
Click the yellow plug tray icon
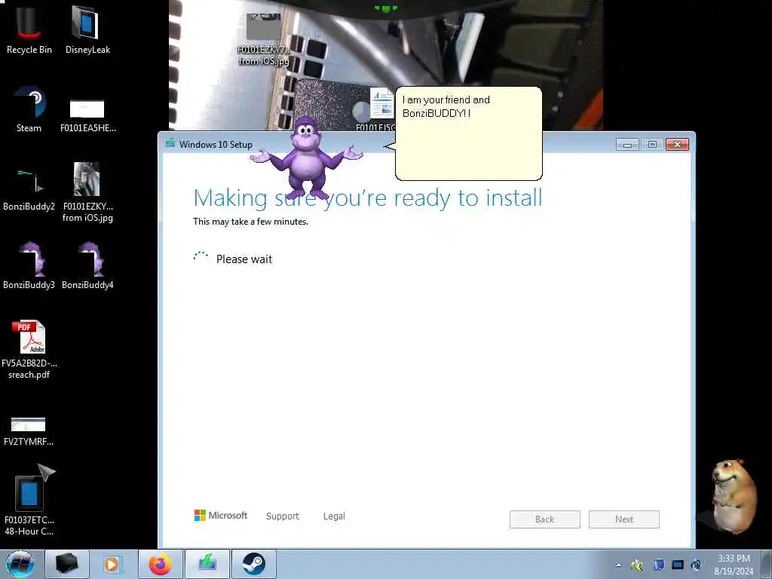637,565
